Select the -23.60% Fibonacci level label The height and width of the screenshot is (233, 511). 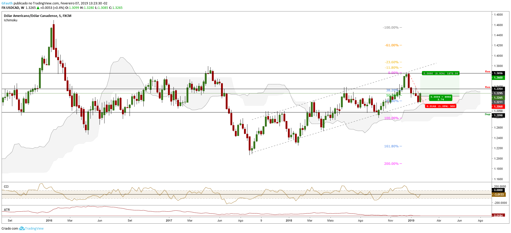[x=392, y=62]
